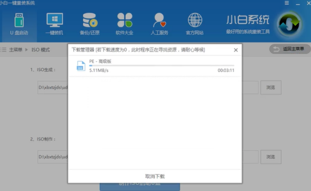Visit 官方网站 via the globe icon

(x=194, y=21)
